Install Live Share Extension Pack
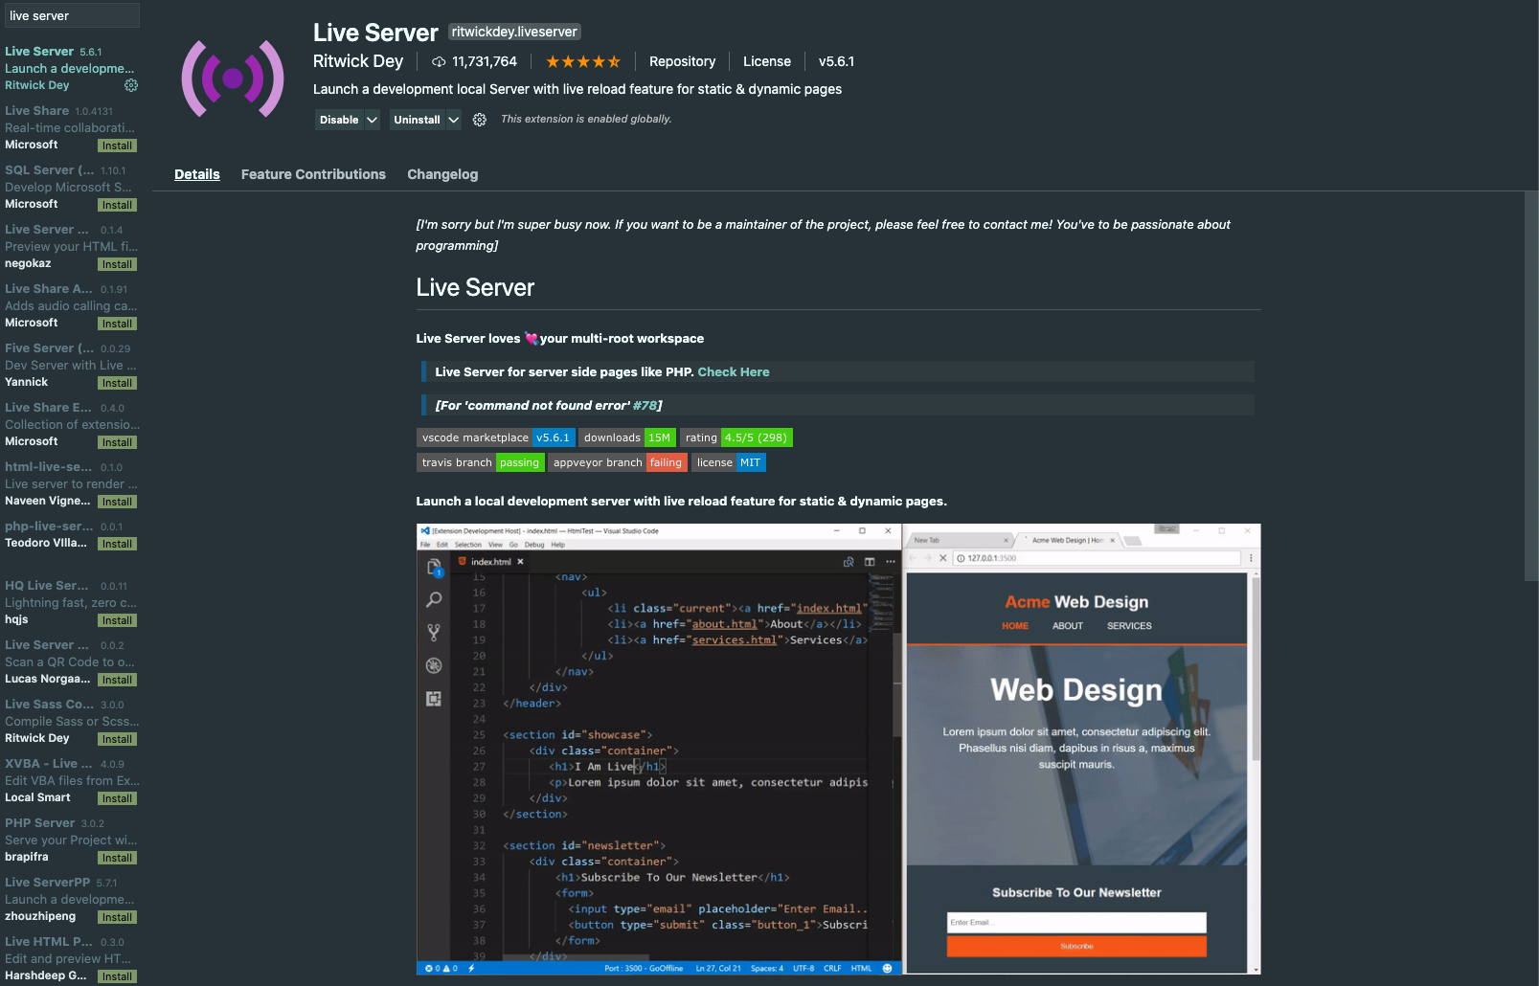This screenshot has width=1539, height=986. point(117,442)
